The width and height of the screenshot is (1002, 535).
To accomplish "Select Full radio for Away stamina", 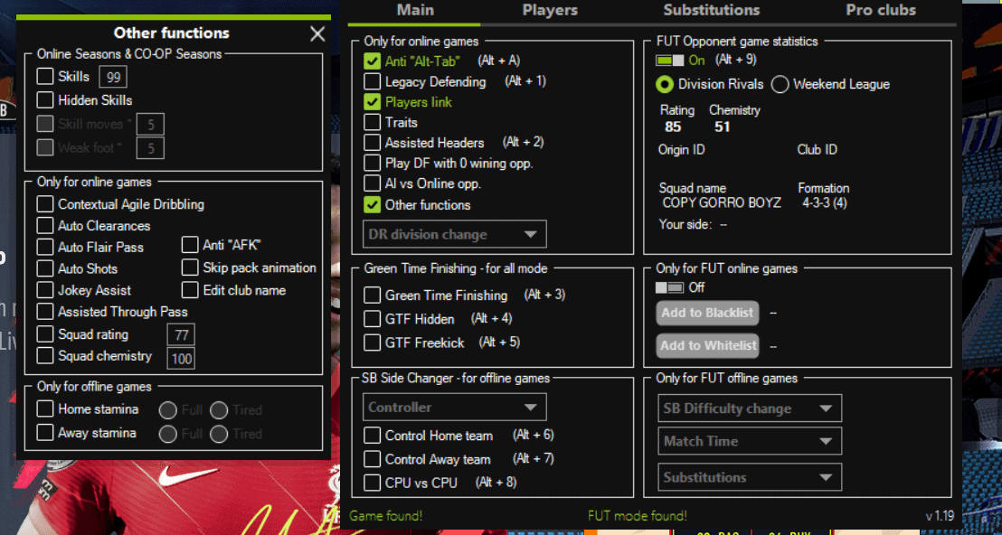I will pyautogui.click(x=167, y=434).
